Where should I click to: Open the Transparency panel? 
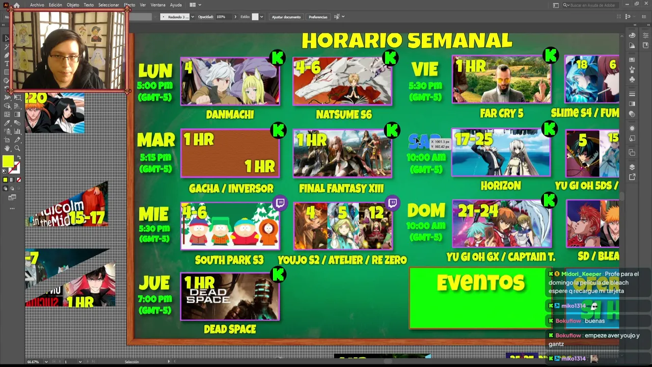click(632, 114)
